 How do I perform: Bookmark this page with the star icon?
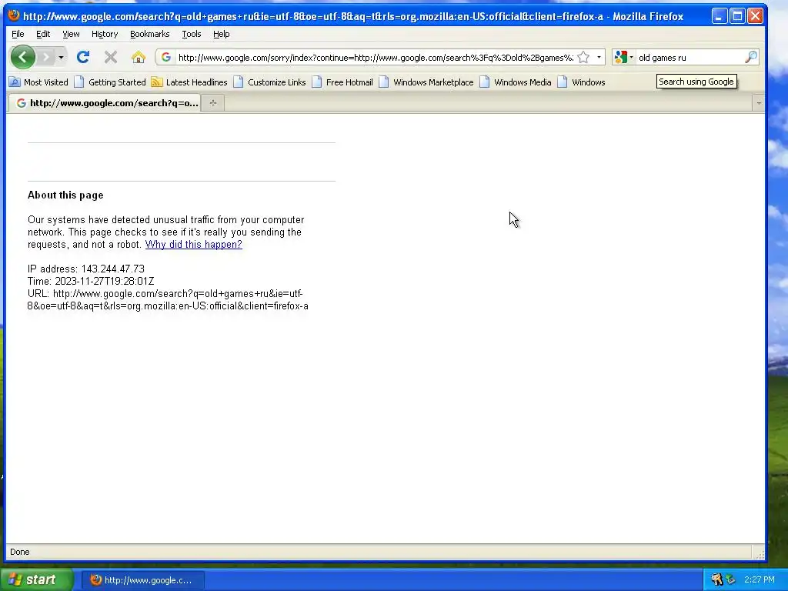coord(583,57)
